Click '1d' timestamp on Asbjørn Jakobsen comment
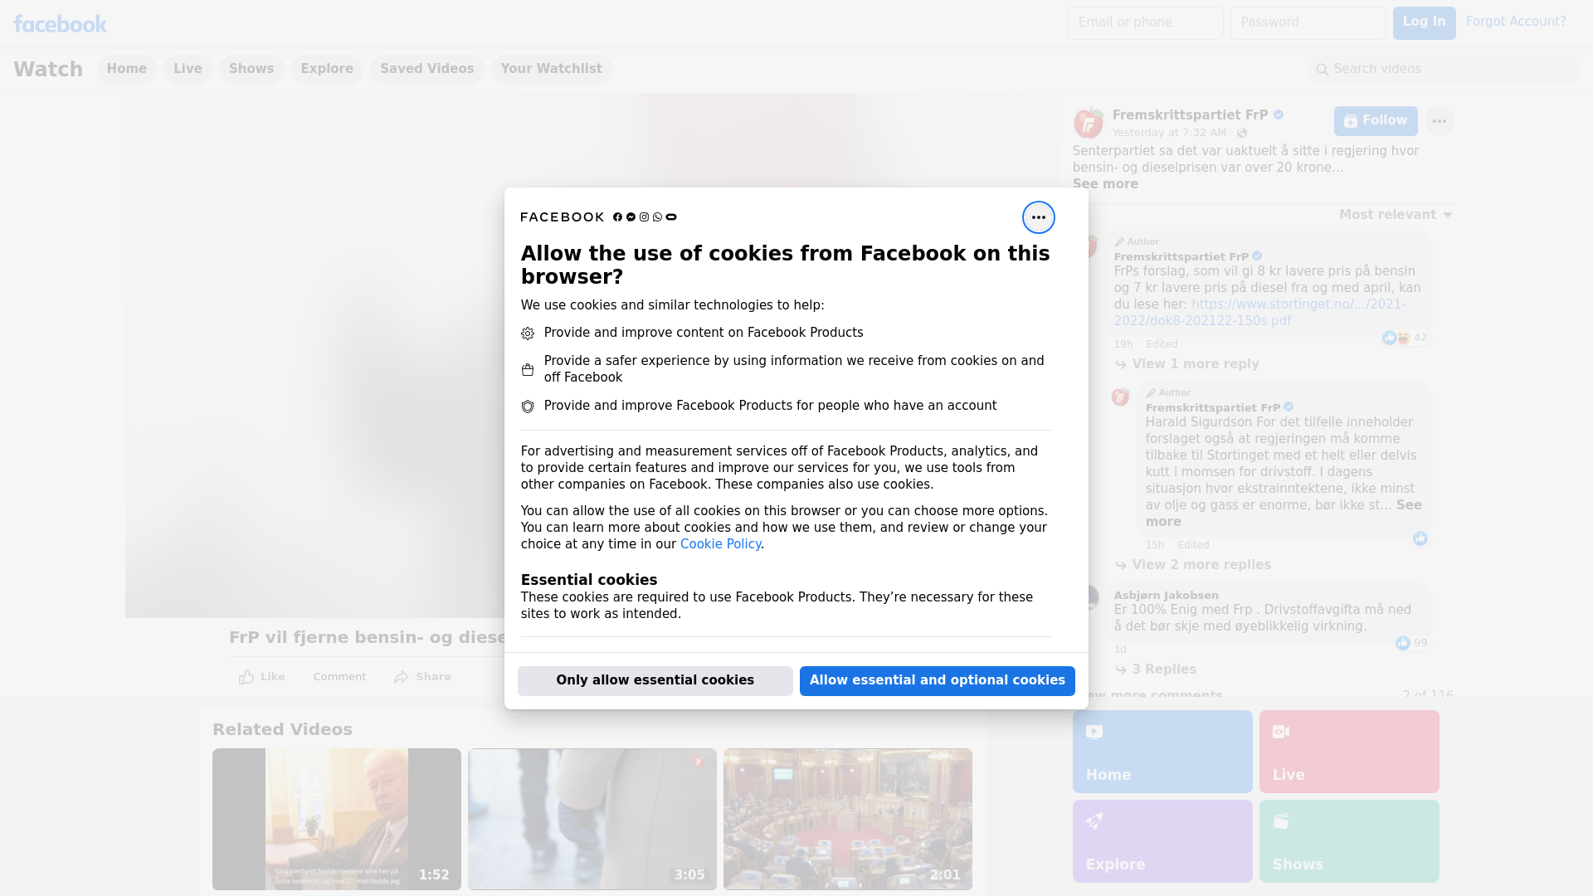The height and width of the screenshot is (896, 1593). (1120, 650)
